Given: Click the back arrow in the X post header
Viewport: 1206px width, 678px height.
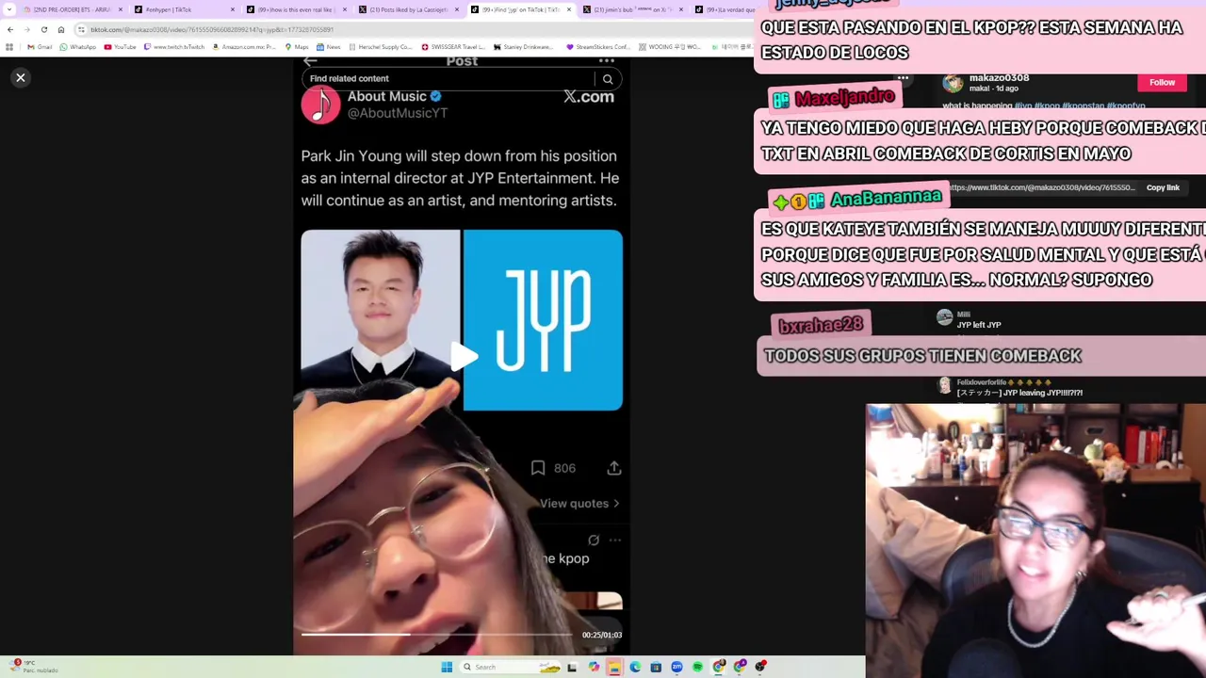Looking at the screenshot, I should [310, 61].
